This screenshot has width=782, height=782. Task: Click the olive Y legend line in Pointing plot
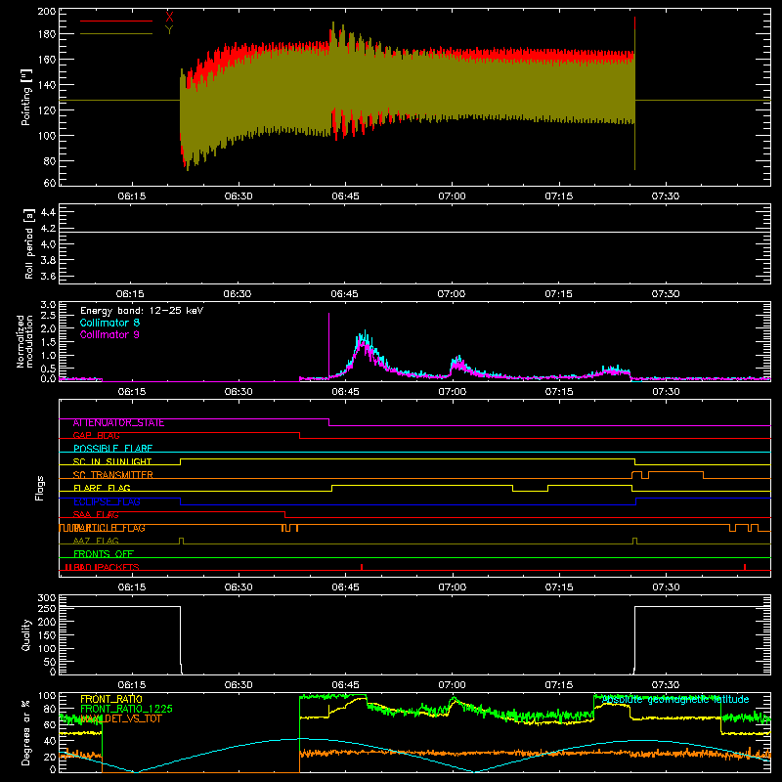(116, 33)
